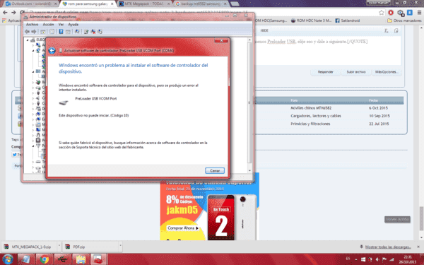Click show/hide console tree toolbar icon
This screenshot has width=424, height=265.
point(42,32)
